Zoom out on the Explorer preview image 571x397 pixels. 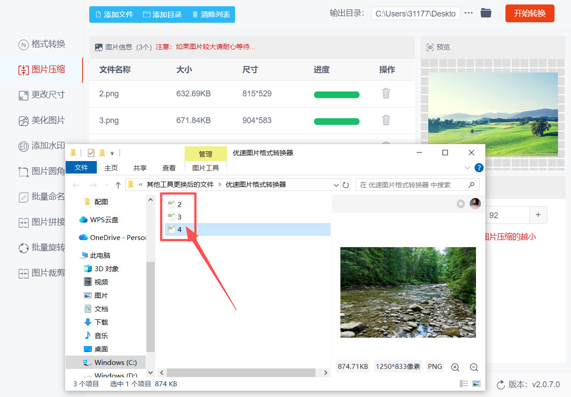474,367
